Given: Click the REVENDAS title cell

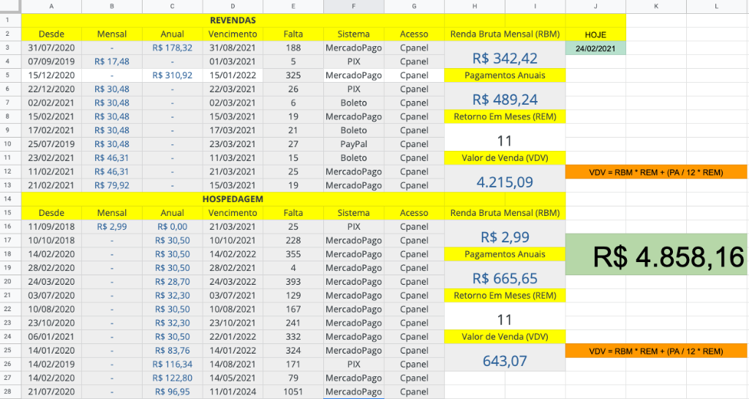Looking at the screenshot, I should pos(233,20).
